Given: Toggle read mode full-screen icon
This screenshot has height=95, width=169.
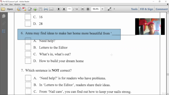Looking at the screenshot, I should pos(109,9).
